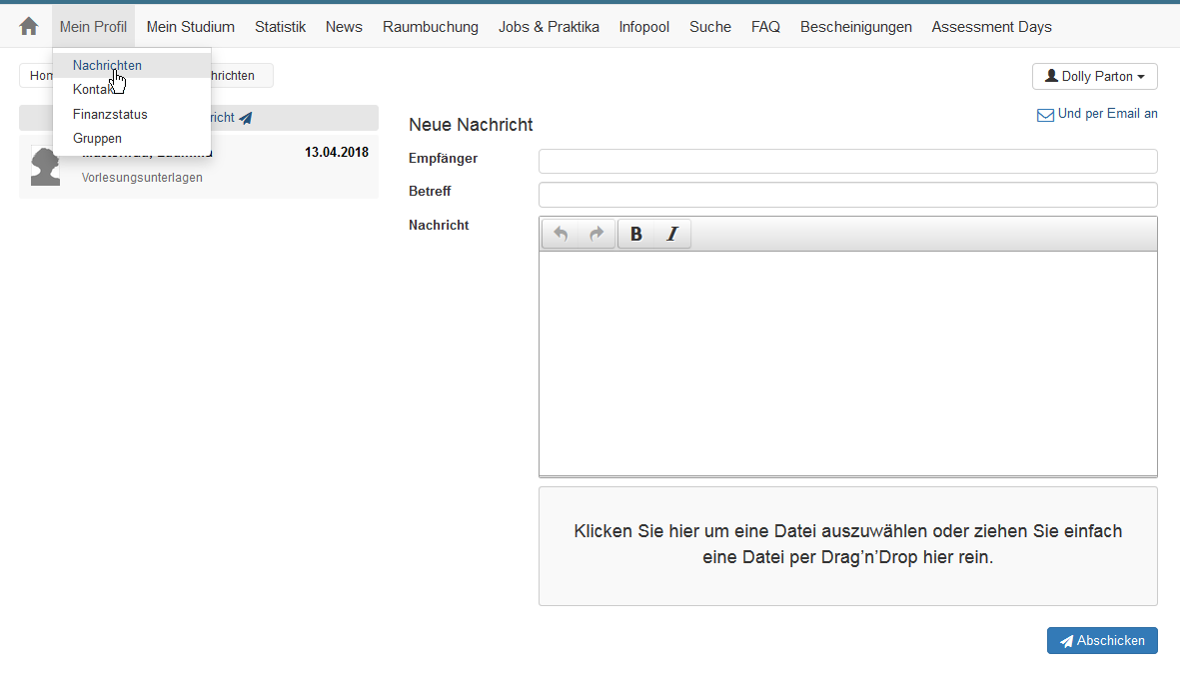Choose Finanzstatus in the dropdown menu
The height and width of the screenshot is (676, 1180).
coord(110,115)
